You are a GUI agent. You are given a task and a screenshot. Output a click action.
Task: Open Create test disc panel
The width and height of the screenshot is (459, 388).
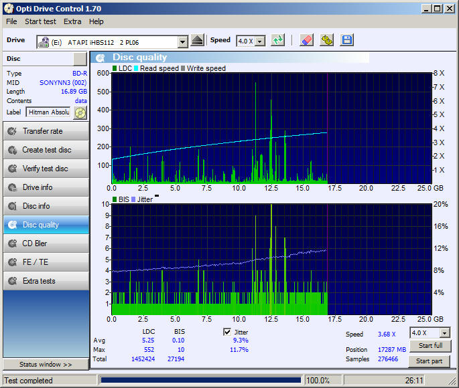click(x=46, y=150)
